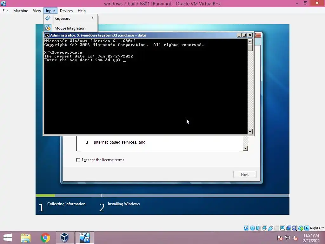This screenshot has height=244, width=325.
Task: Open VirtualBox Manager taskbar icon
Action: (x=64, y=238)
